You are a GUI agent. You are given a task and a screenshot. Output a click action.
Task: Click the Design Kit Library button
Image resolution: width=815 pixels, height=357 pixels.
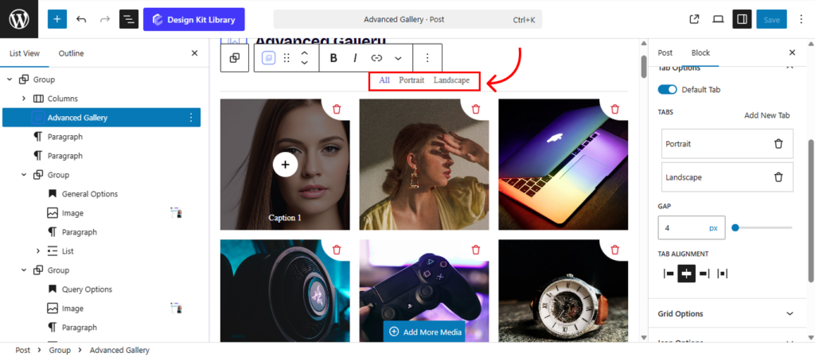click(194, 19)
